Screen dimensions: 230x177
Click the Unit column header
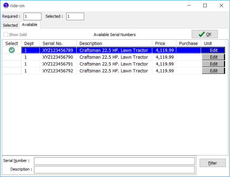pos(213,43)
